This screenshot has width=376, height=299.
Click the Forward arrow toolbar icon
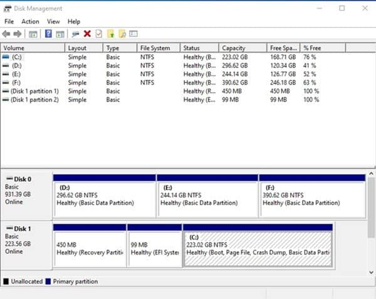18,34
